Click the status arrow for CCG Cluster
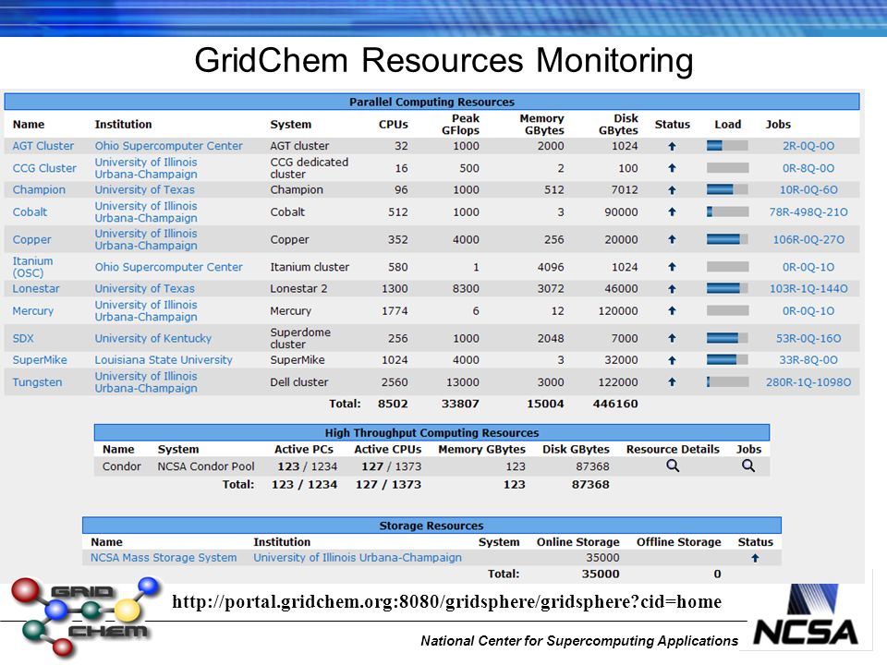 click(x=672, y=168)
